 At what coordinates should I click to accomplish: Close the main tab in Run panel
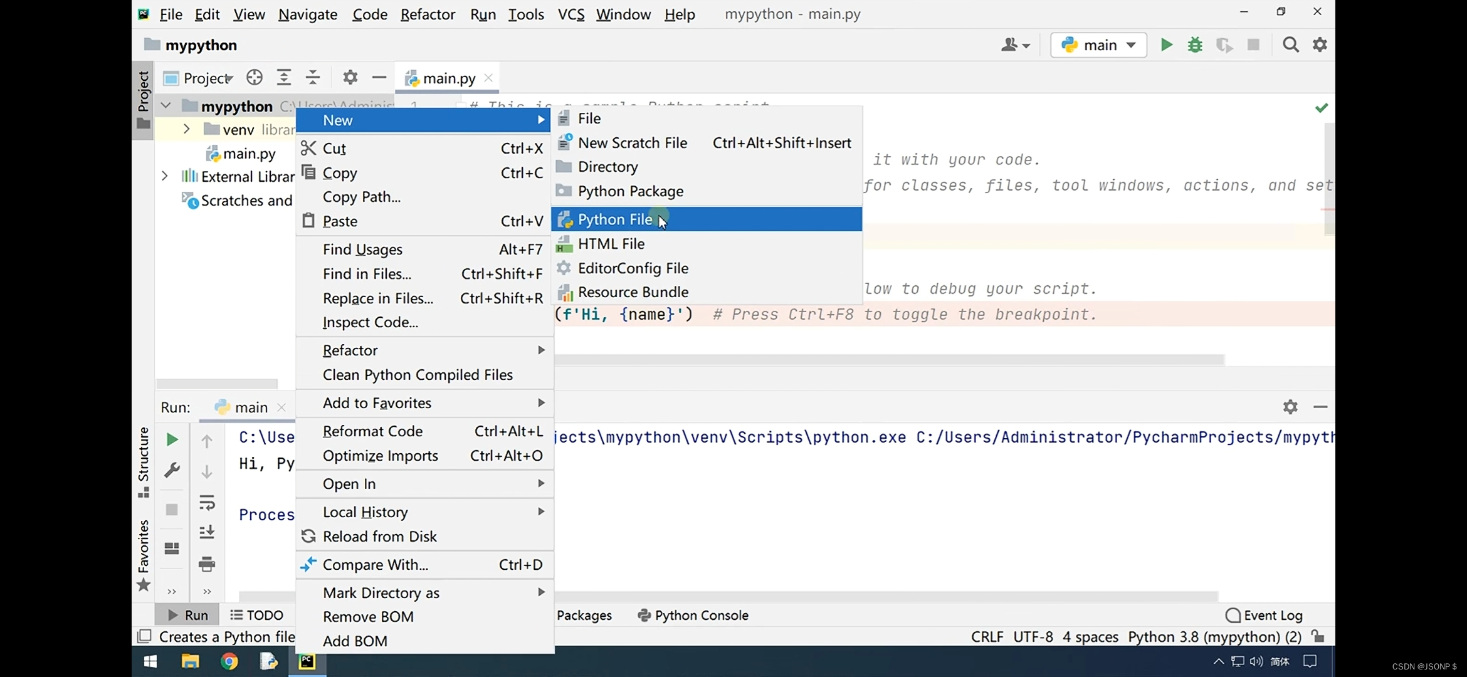pos(281,407)
